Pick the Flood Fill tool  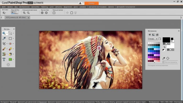click(10, 54)
